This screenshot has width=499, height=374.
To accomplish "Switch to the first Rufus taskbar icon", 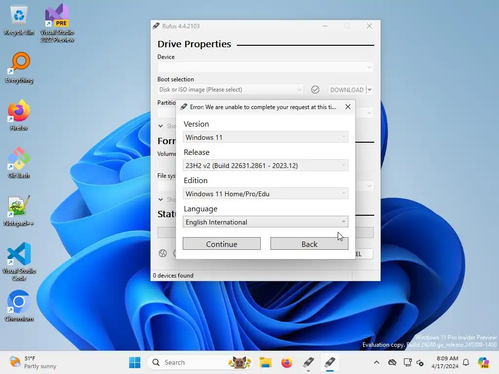I will [308, 362].
